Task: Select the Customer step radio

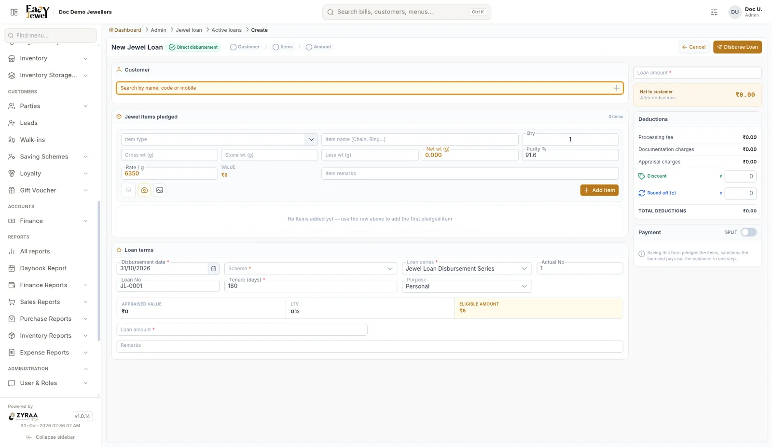Action: 233,47
